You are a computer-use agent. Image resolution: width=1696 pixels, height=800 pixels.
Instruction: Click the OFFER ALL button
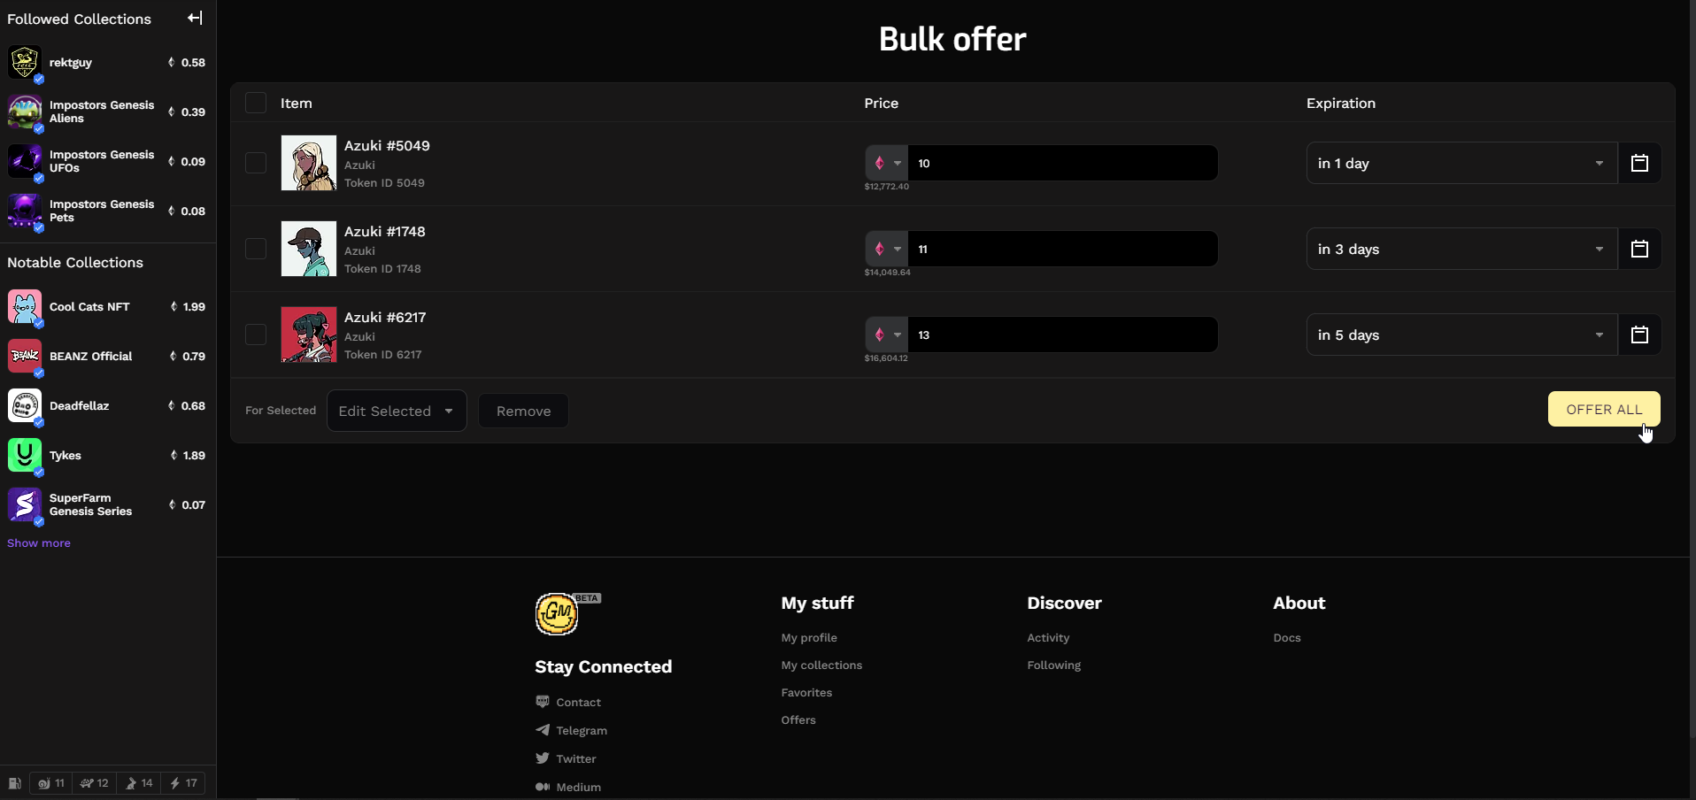tap(1603, 409)
